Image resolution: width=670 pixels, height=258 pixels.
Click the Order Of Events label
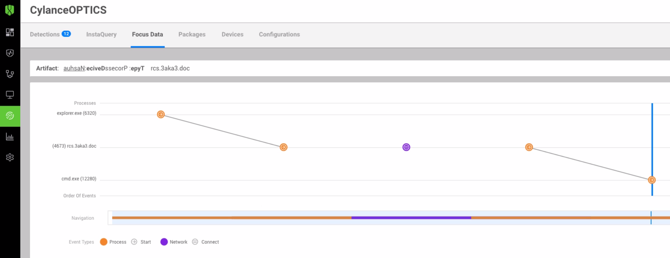coord(79,196)
